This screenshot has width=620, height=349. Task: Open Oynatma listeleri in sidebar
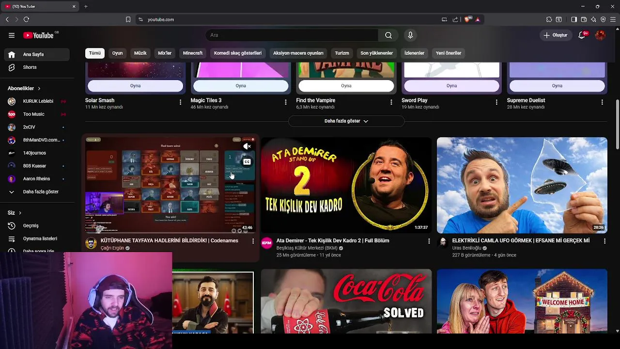pyautogui.click(x=37, y=239)
